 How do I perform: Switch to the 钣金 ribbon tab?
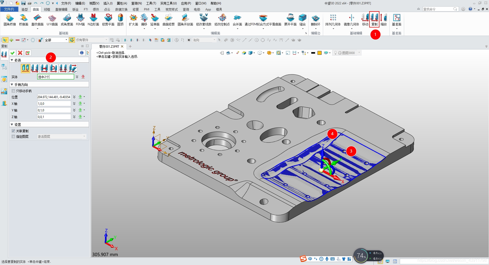click(75, 9)
